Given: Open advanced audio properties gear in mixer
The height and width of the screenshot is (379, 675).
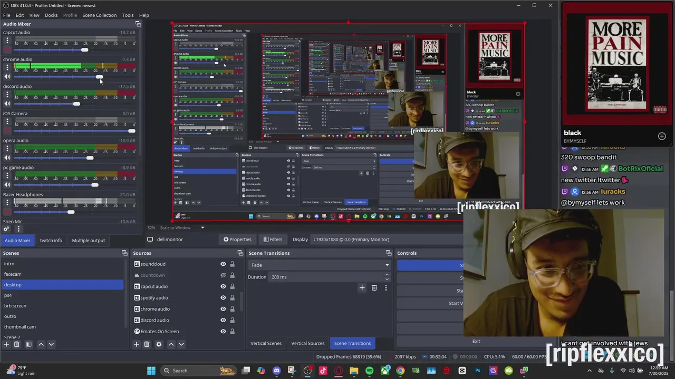Looking at the screenshot, I should click(x=6, y=229).
